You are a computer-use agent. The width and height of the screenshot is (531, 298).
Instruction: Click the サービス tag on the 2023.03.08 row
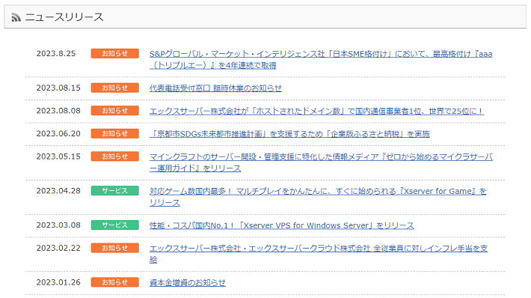point(115,225)
